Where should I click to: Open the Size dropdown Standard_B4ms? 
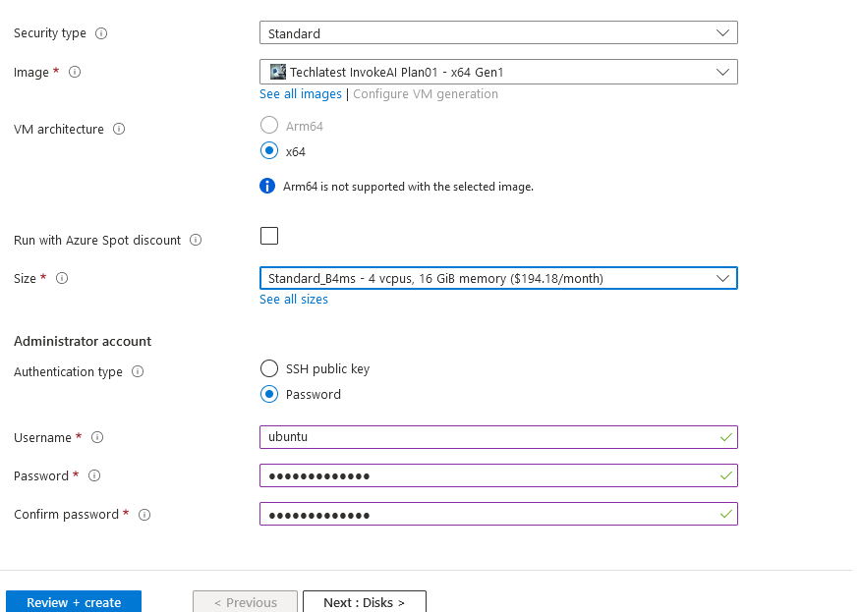498,278
